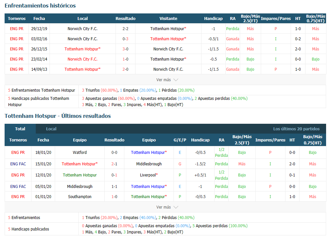The image size is (332, 239).
Task: Click Impares/Pares header in Últimos resultados
Action: pos(270,140)
